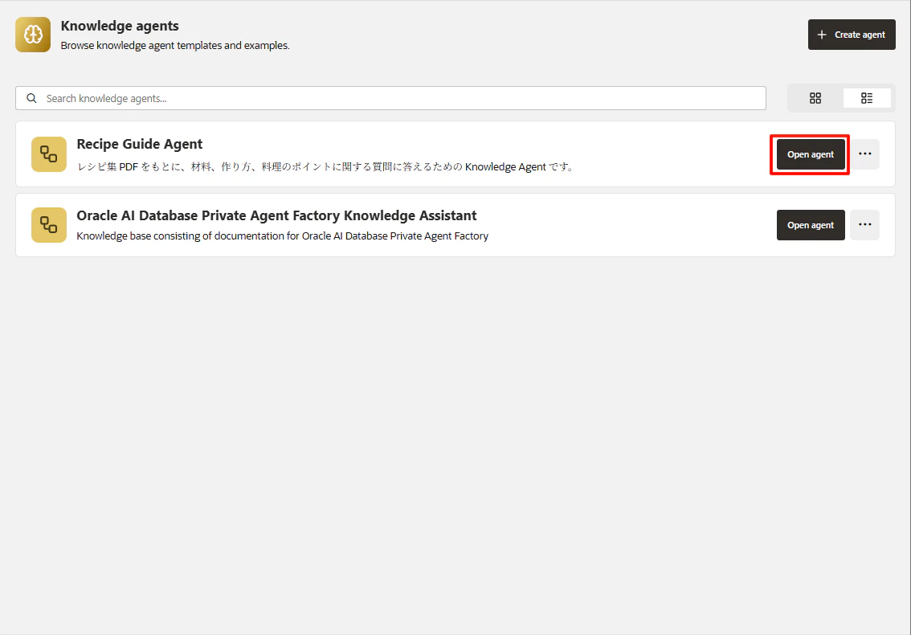Click the search magnifier icon
This screenshot has width=911, height=635.
(x=32, y=98)
